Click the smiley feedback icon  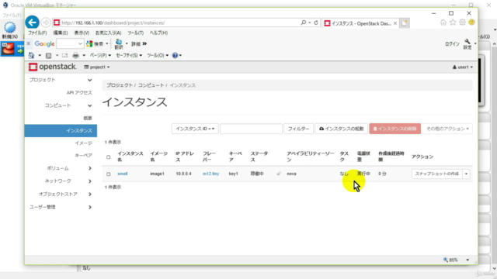click(x=471, y=22)
